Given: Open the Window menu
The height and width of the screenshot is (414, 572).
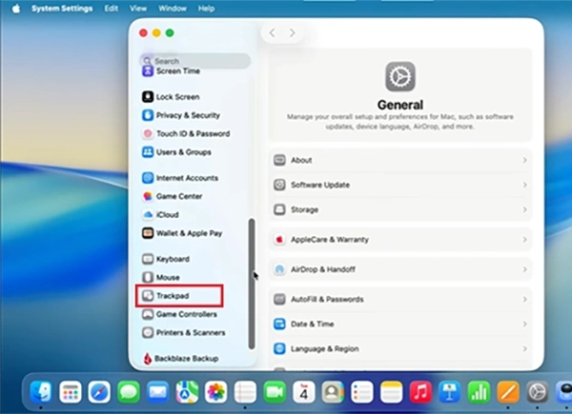Looking at the screenshot, I should point(173,9).
